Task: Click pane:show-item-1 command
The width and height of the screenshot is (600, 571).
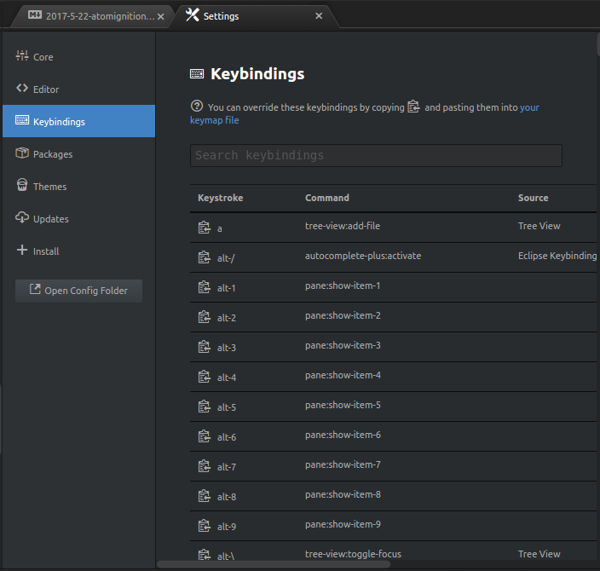Action: [x=343, y=285]
